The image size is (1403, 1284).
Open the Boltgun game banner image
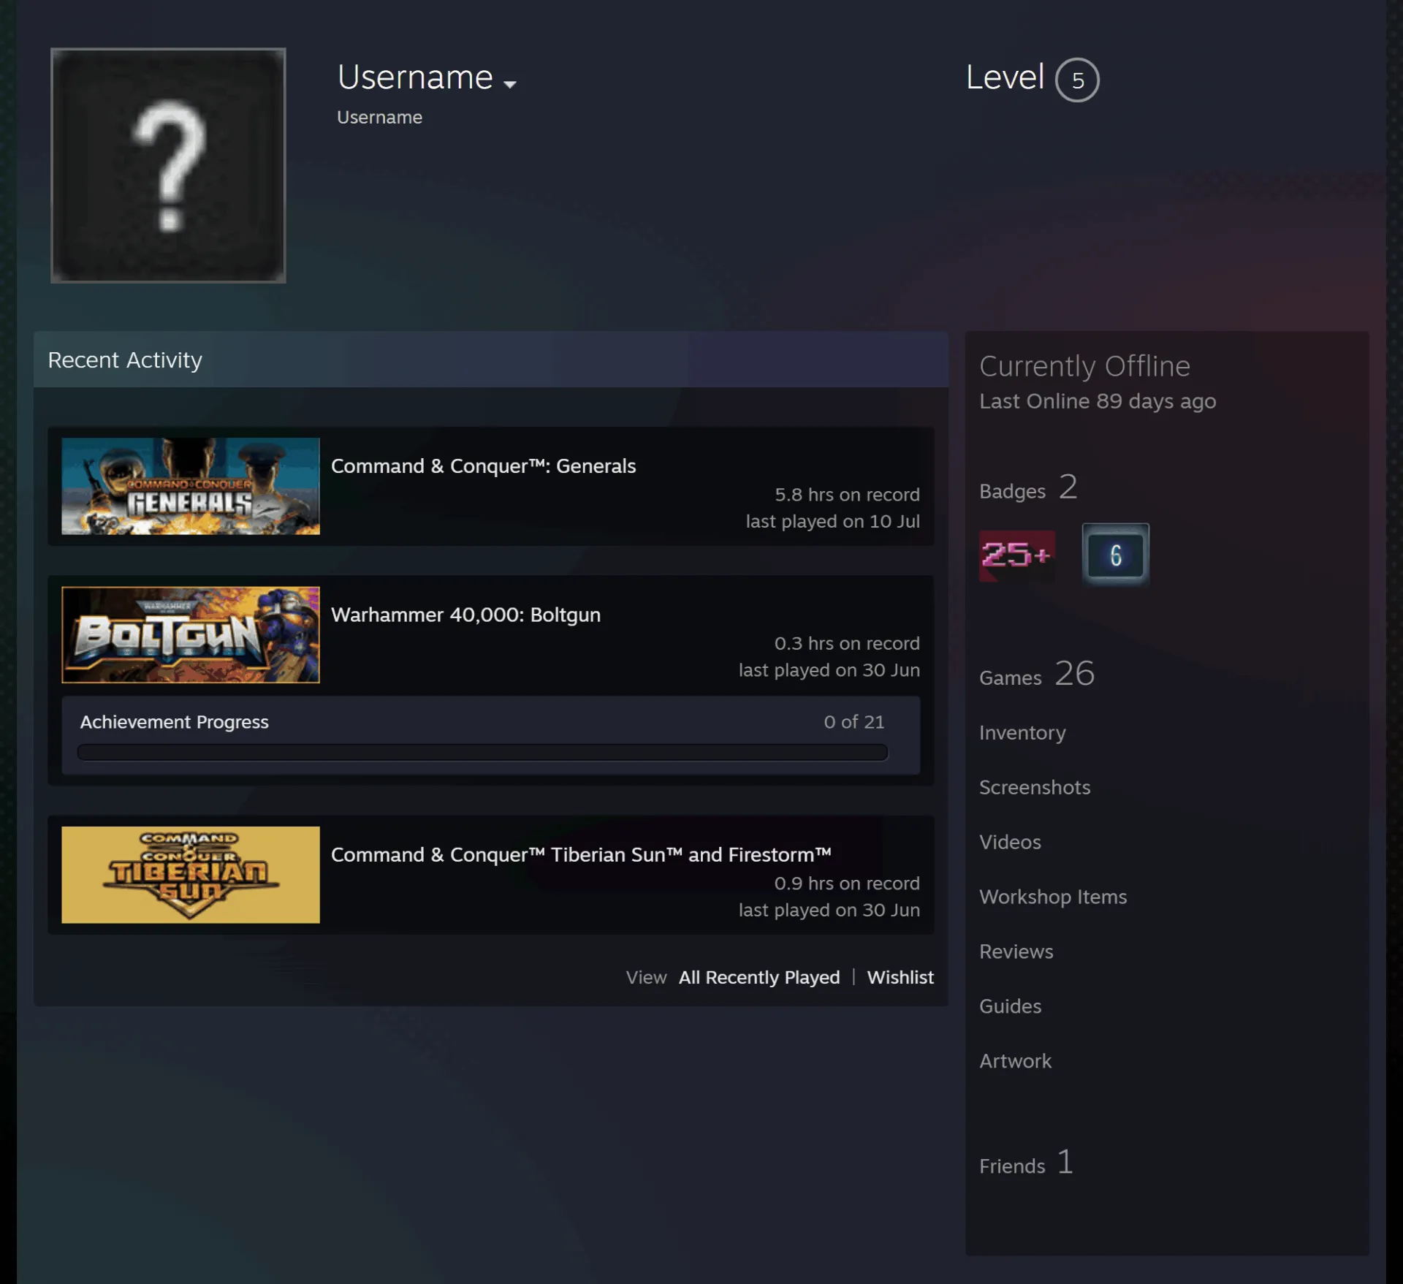[191, 635]
